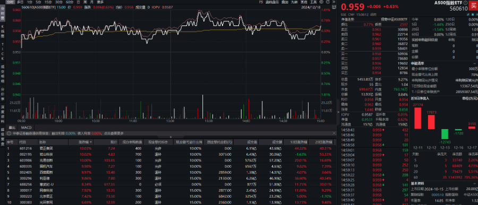The width and height of the screenshot is (478, 205).
Task: Select the 30分 chart period
Action: [59, 2]
